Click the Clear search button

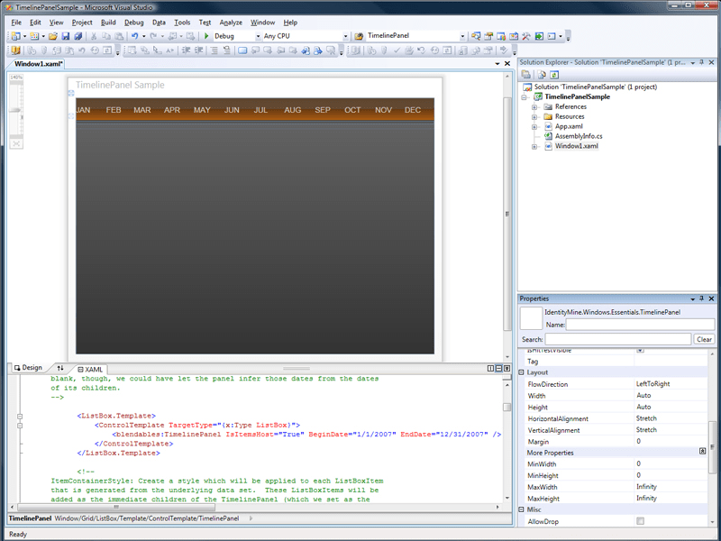(704, 339)
